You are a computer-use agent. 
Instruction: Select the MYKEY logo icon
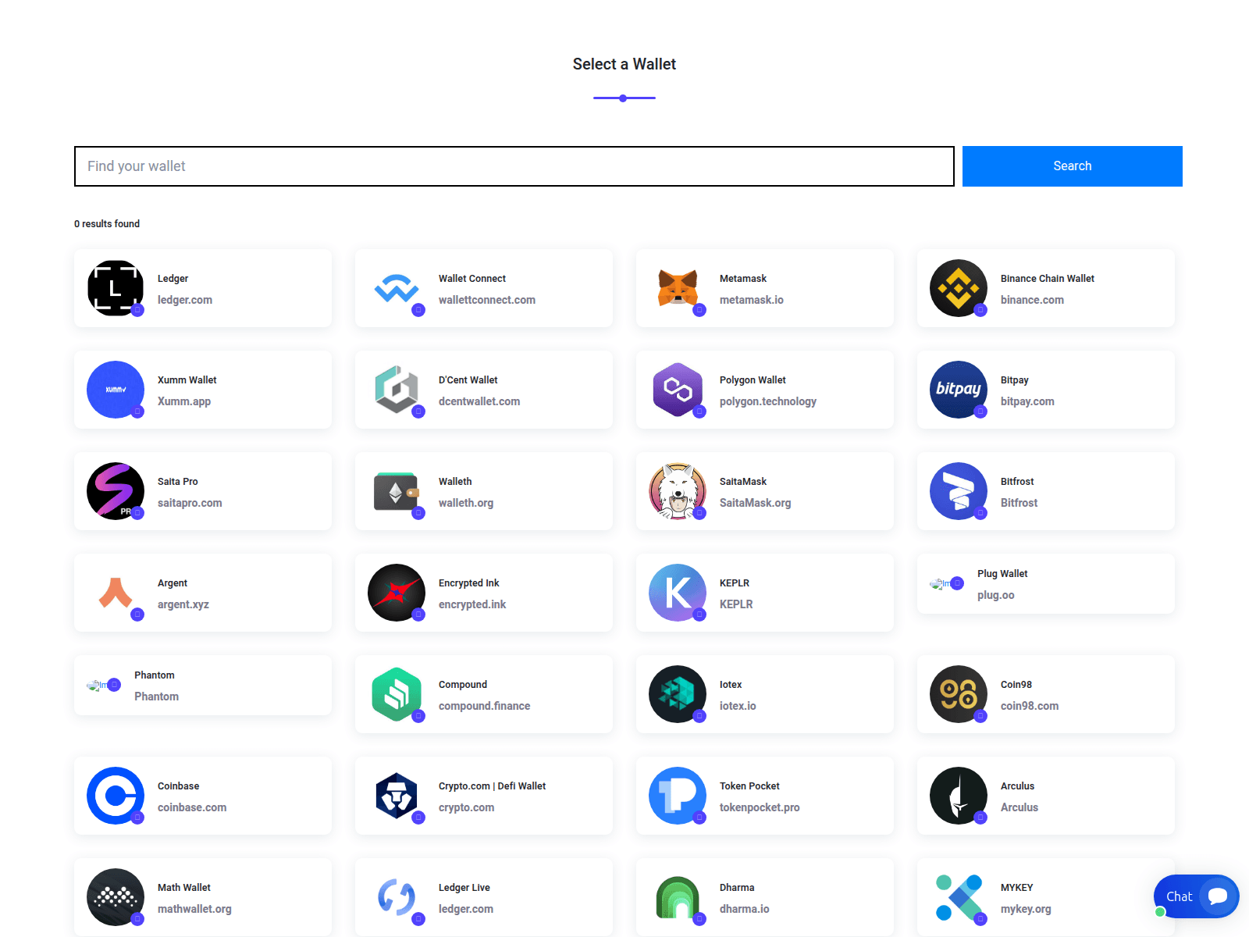point(959,897)
